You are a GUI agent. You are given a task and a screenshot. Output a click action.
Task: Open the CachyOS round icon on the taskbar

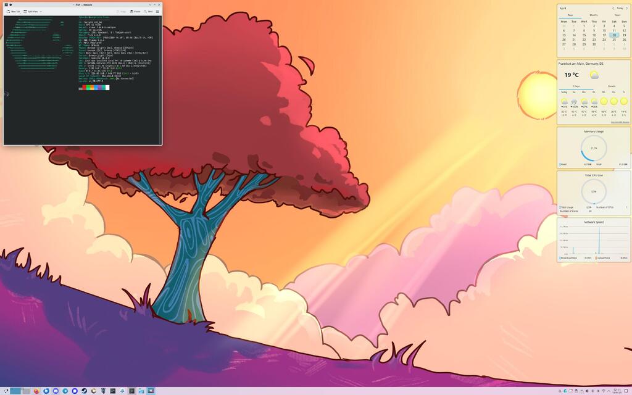(x=94, y=391)
